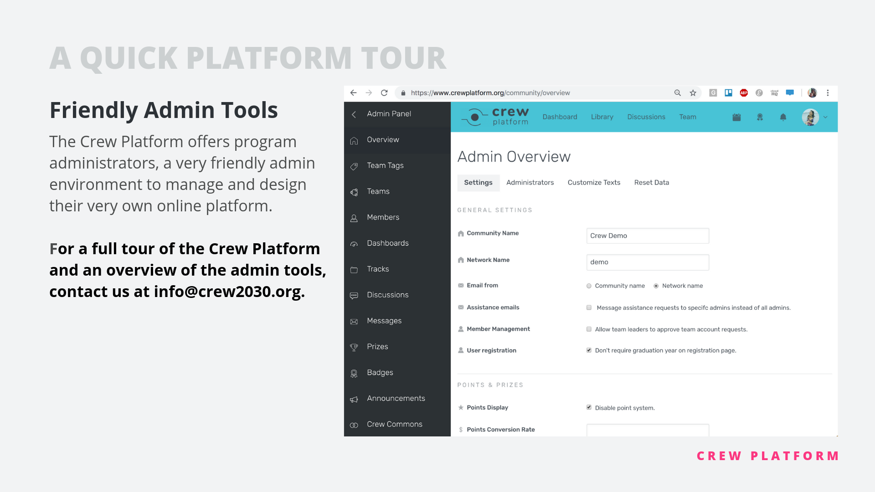875x492 pixels.
Task: Click the blue chat extension icon
Action: click(790, 93)
